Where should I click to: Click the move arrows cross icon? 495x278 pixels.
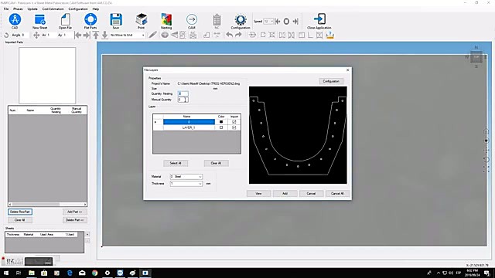click(x=36, y=36)
